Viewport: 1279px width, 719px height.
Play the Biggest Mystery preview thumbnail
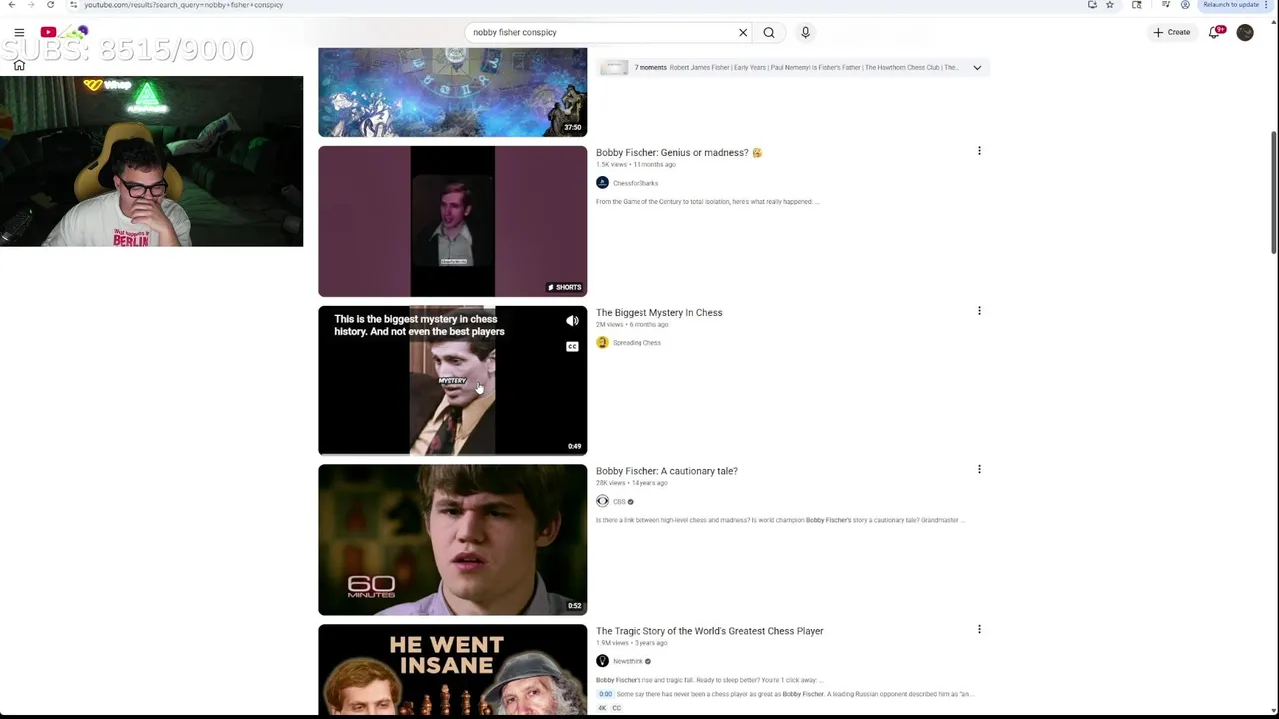(x=452, y=380)
